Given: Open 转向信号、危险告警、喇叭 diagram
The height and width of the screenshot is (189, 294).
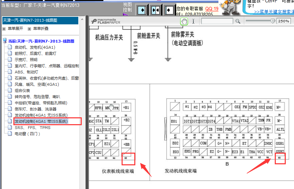Looking at the screenshot, I should [37, 97].
